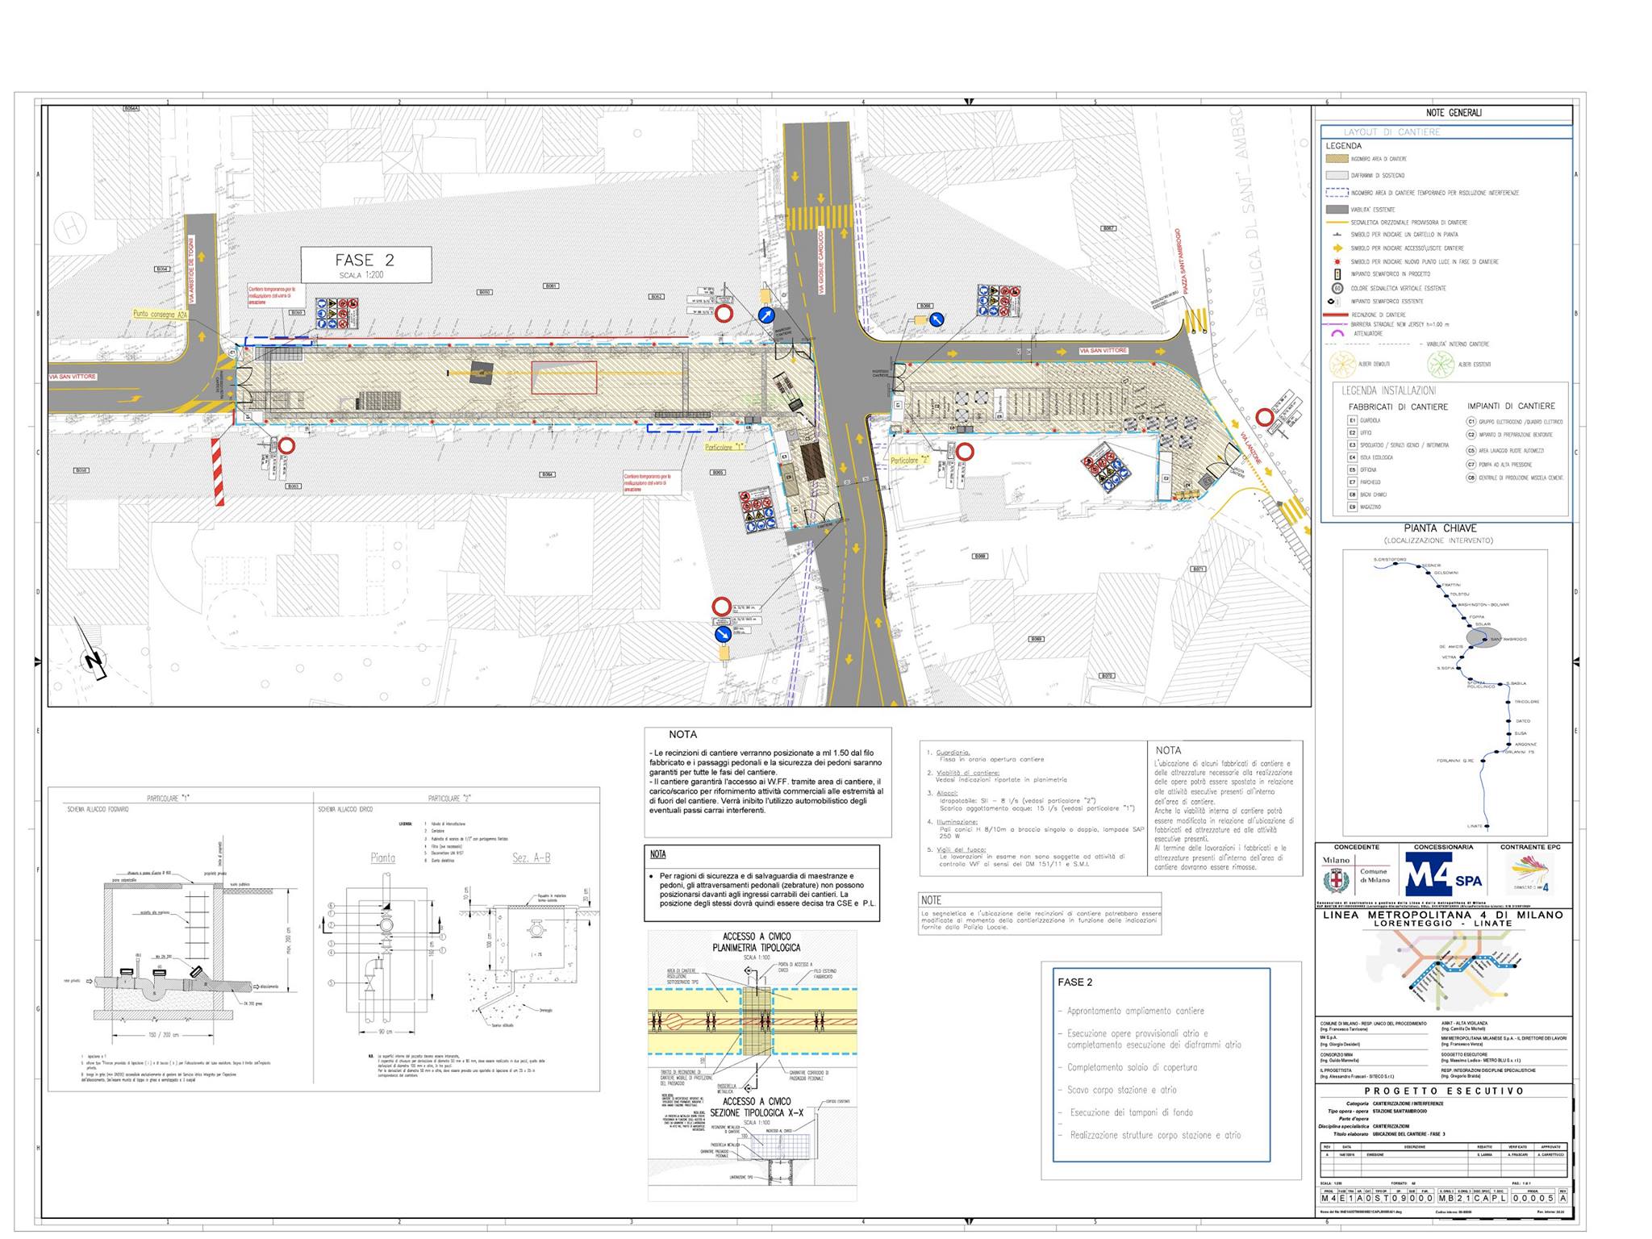This screenshot has width=1652, height=1239.
Task: Click the Pianta Chiave line map
Action: [1445, 693]
